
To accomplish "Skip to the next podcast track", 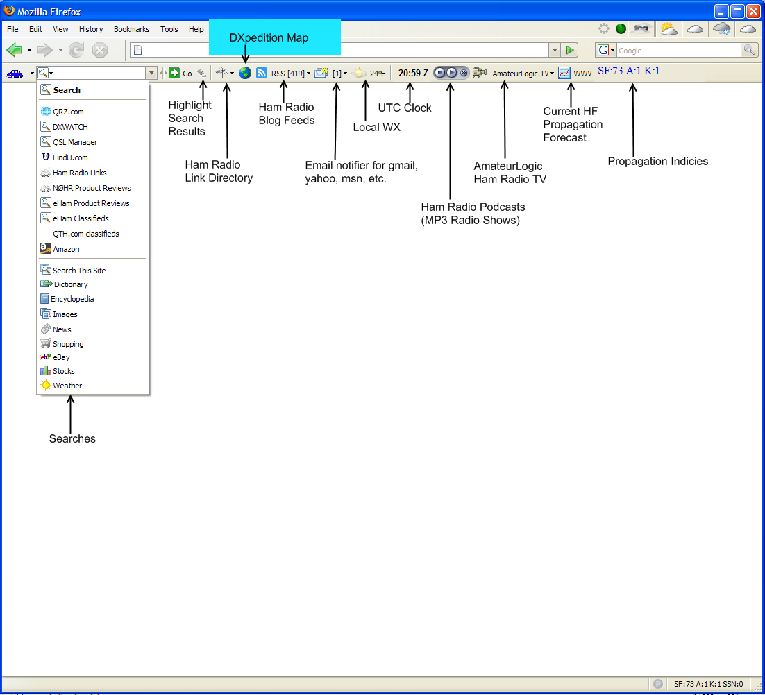I will pos(464,73).
